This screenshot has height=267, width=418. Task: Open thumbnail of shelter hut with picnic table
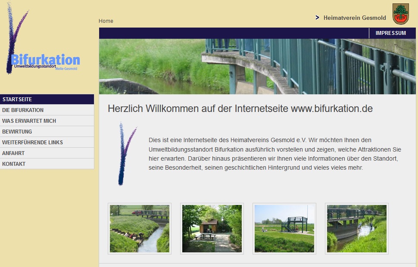[x=212, y=228]
